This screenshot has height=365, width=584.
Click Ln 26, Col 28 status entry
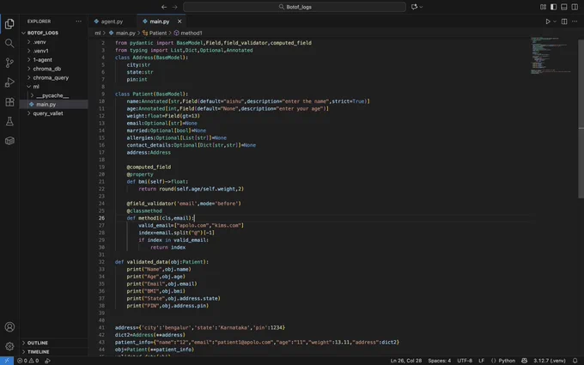click(x=406, y=361)
